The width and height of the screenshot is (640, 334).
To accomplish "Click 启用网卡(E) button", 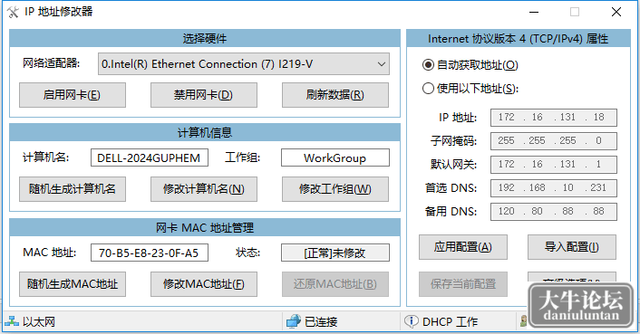I will pyautogui.click(x=73, y=95).
